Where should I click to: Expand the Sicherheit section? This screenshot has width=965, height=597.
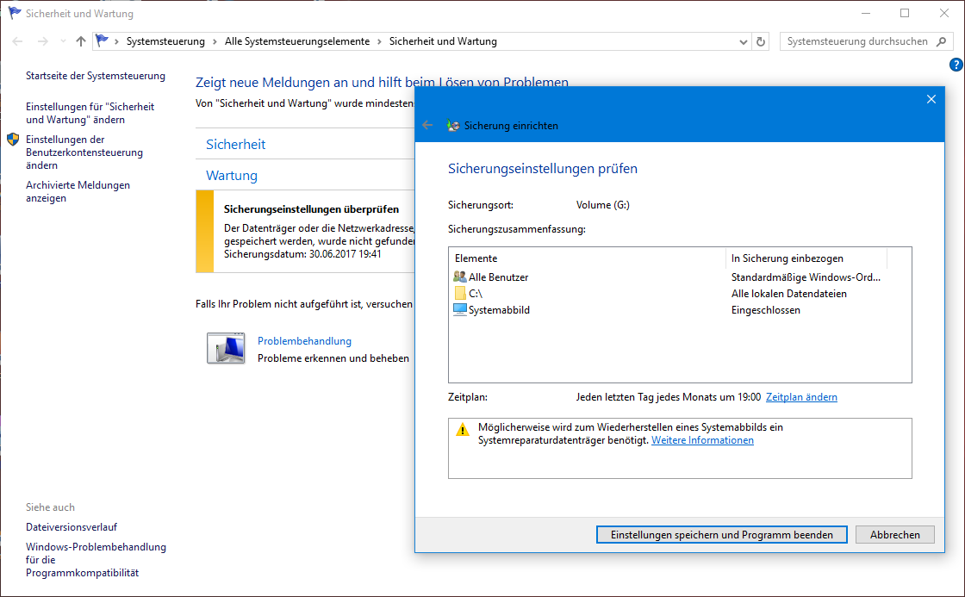[236, 144]
